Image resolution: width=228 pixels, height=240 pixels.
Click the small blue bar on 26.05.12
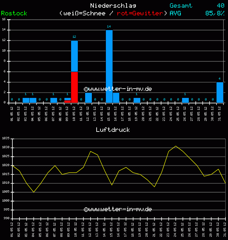click(x=185, y=100)
